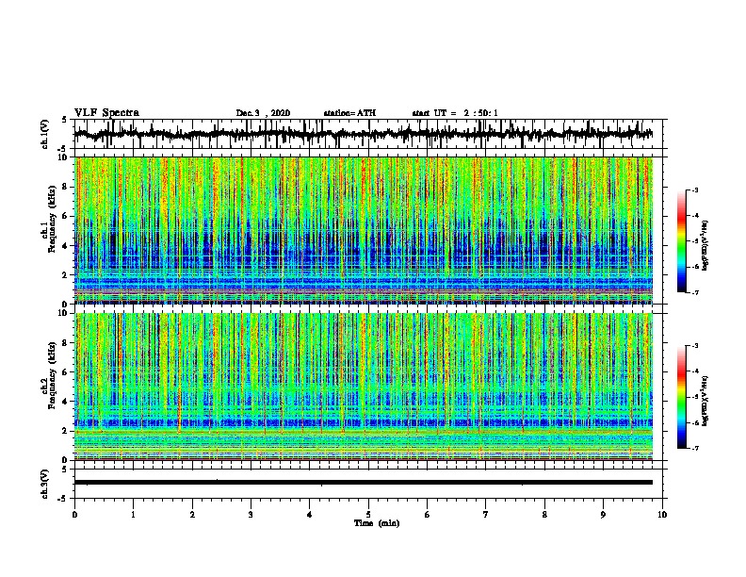Click the lower color scale bar for ch.2
The height and width of the screenshot is (577, 746).
(x=681, y=397)
